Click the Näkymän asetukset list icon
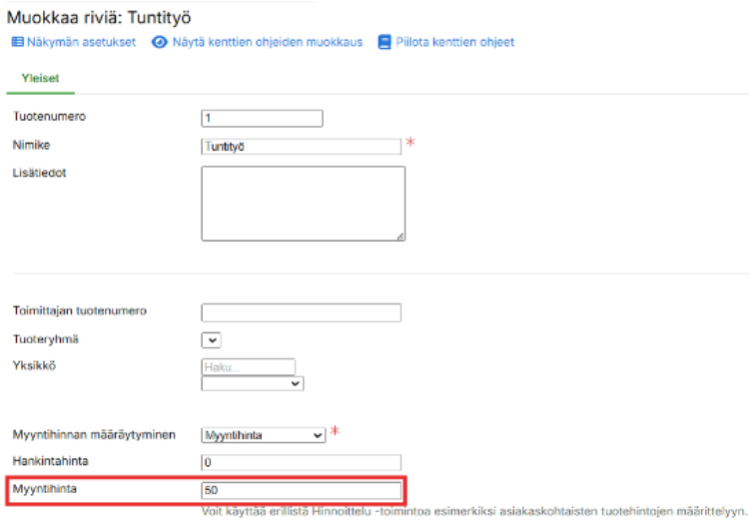This screenshot has width=749, height=525. pos(17,42)
